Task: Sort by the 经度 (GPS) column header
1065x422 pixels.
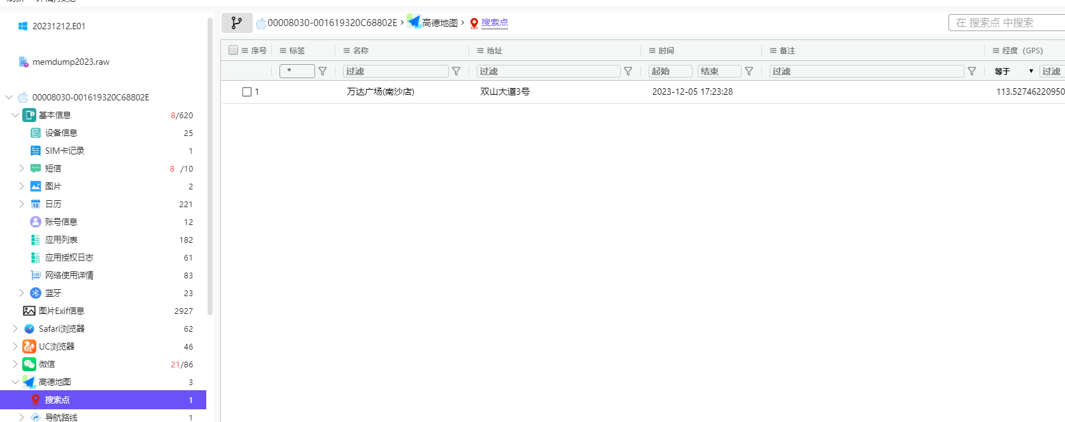Action: pos(1023,51)
